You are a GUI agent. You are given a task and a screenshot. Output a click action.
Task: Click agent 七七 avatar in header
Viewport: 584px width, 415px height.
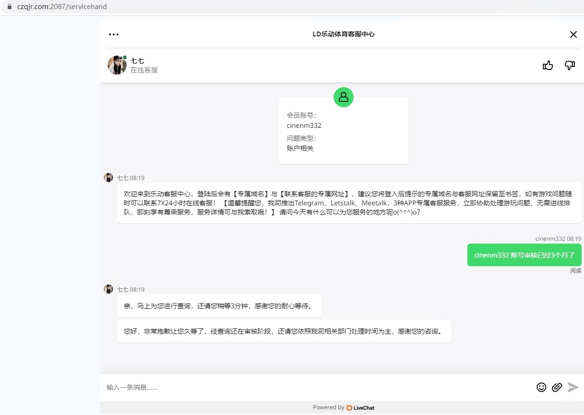[x=117, y=65]
